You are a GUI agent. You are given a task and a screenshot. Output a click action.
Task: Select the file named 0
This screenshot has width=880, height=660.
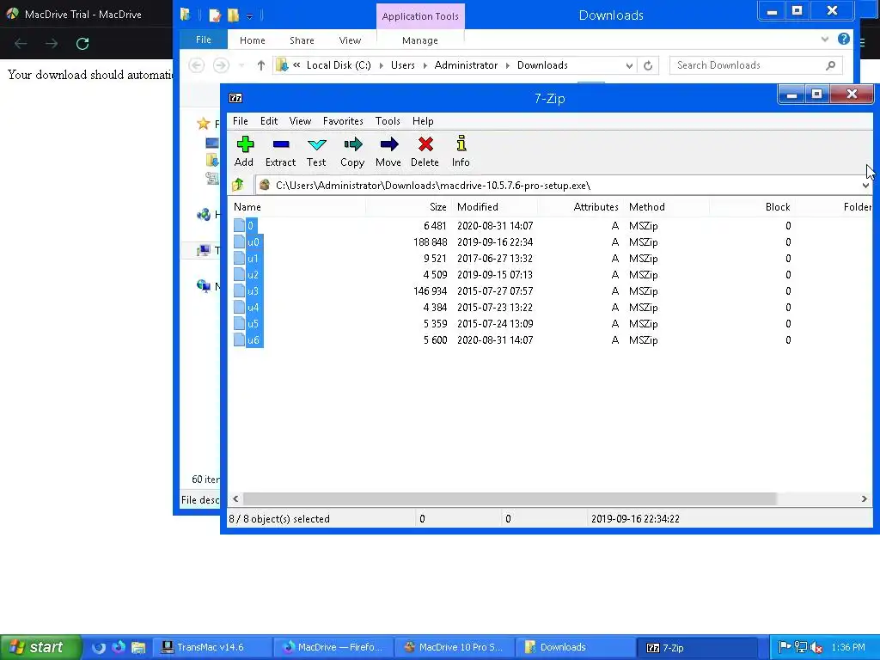(x=250, y=226)
